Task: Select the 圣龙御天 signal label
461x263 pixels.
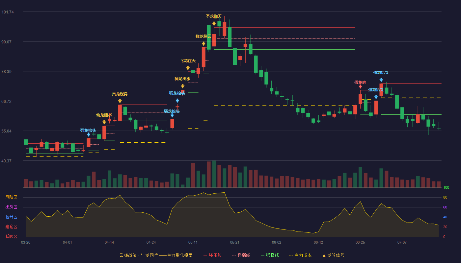Action: pos(214,16)
